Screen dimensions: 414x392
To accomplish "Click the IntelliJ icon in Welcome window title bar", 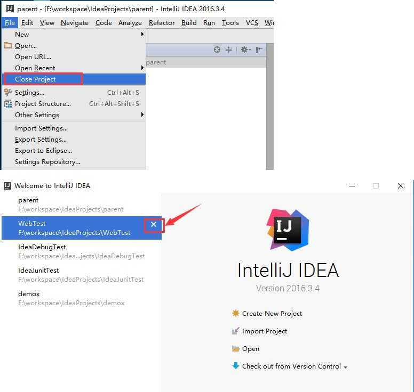I will pos(7,185).
